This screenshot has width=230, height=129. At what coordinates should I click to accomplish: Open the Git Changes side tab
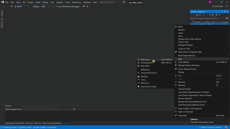tap(2, 23)
